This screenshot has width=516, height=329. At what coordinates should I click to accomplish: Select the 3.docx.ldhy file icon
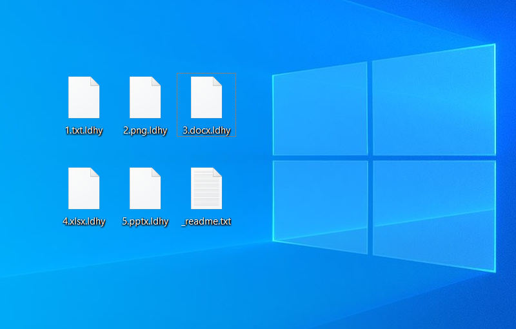(206, 97)
